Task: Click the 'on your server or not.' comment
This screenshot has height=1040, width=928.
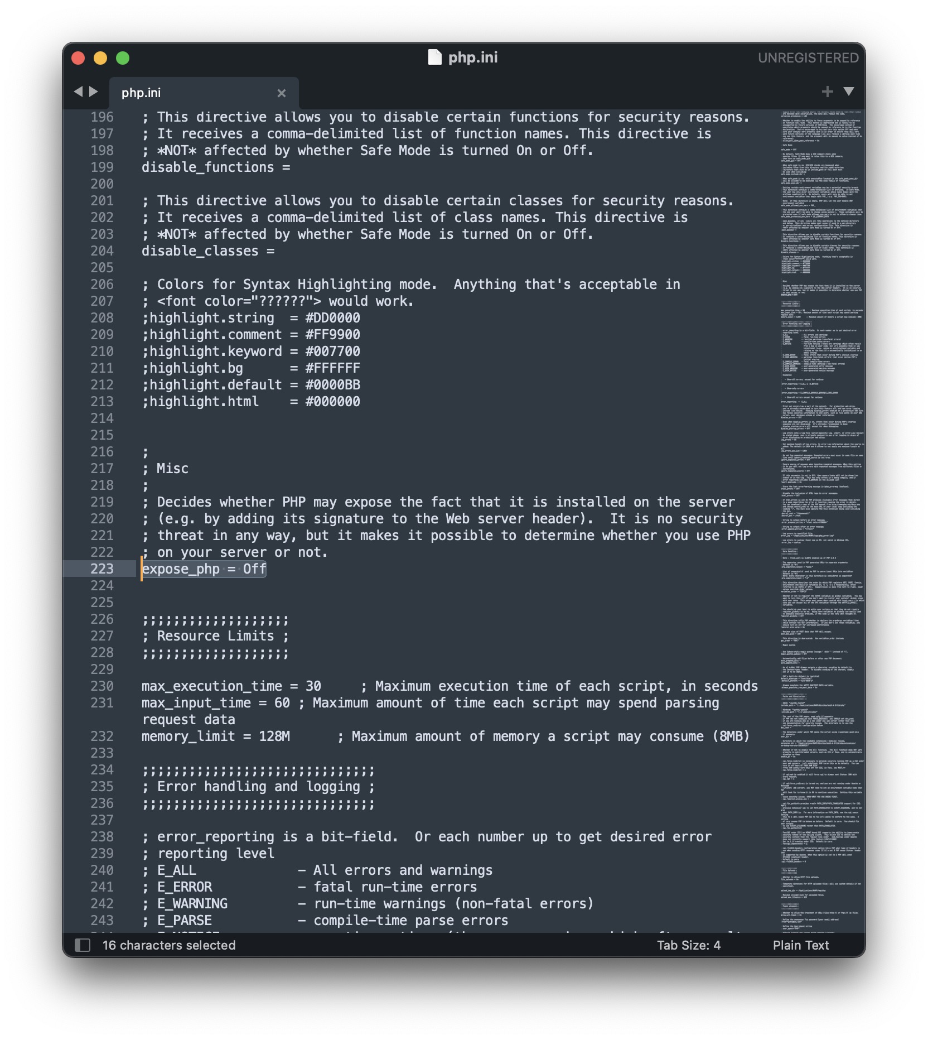Action: tap(242, 552)
